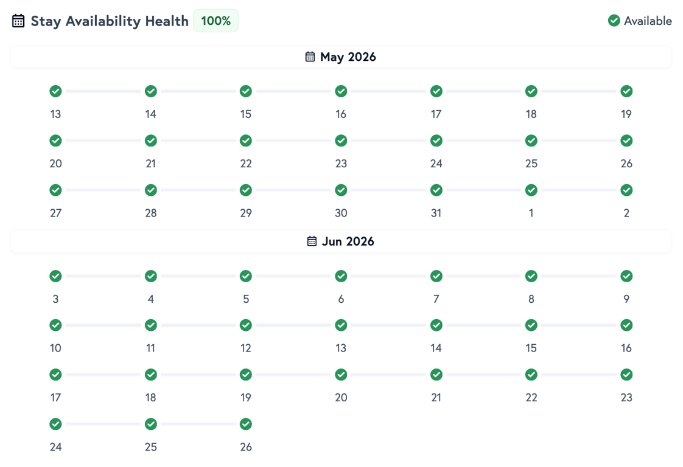Image resolution: width=683 pixels, height=467 pixels.
Task: Click the availability checkmark for June 9
Action: [x=626, y=276]
